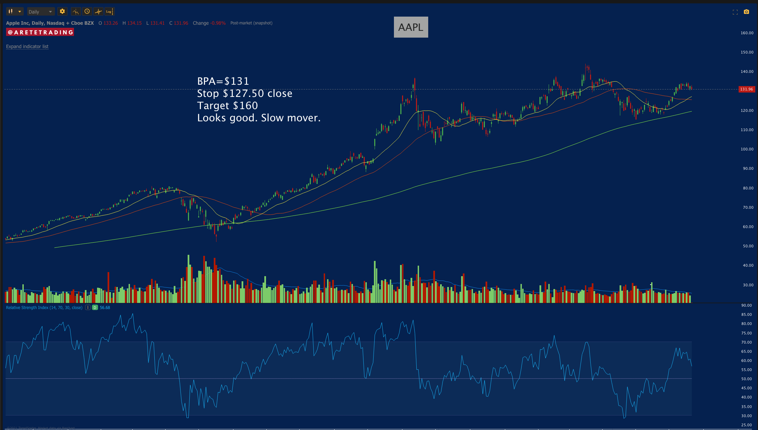758x430 pixels.
Task: Click the Stop $127.50 close annotation
Action: 245,94
